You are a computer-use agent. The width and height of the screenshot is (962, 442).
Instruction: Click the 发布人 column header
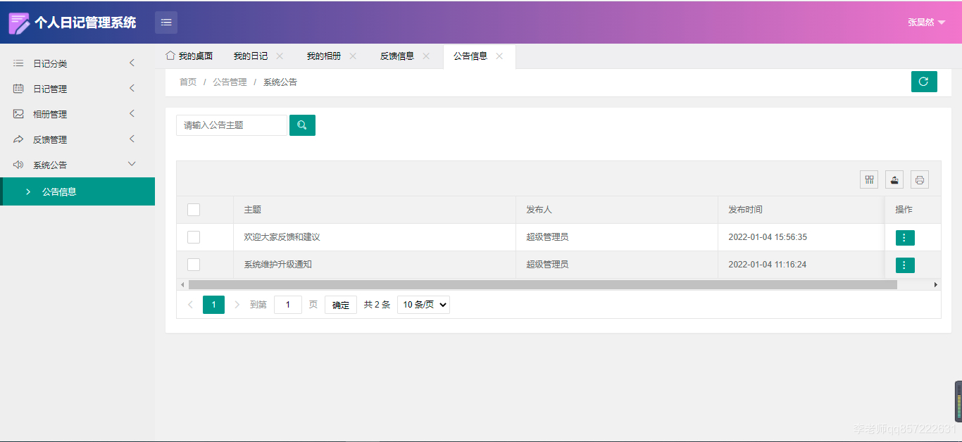(617, 210)
